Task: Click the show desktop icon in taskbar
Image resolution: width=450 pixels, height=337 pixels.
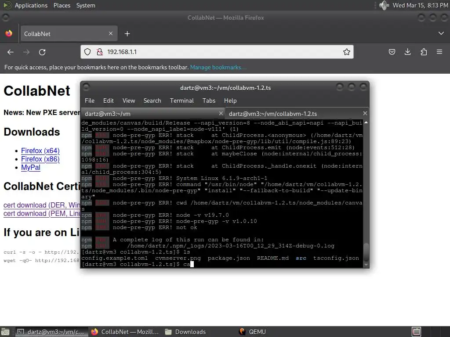Action: pos(5,332)
